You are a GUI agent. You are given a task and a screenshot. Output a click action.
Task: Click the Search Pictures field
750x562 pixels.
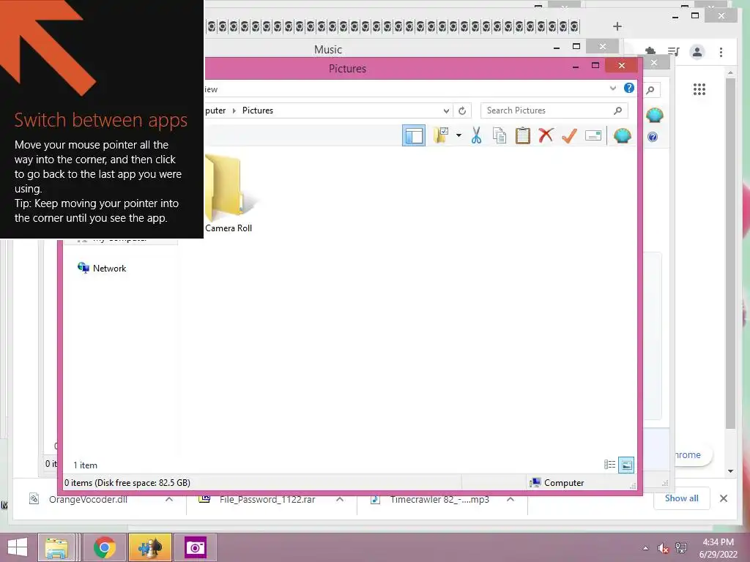point(554,110)
